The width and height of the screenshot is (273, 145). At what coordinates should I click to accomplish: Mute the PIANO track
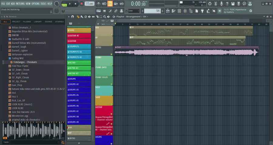[111, 64]
